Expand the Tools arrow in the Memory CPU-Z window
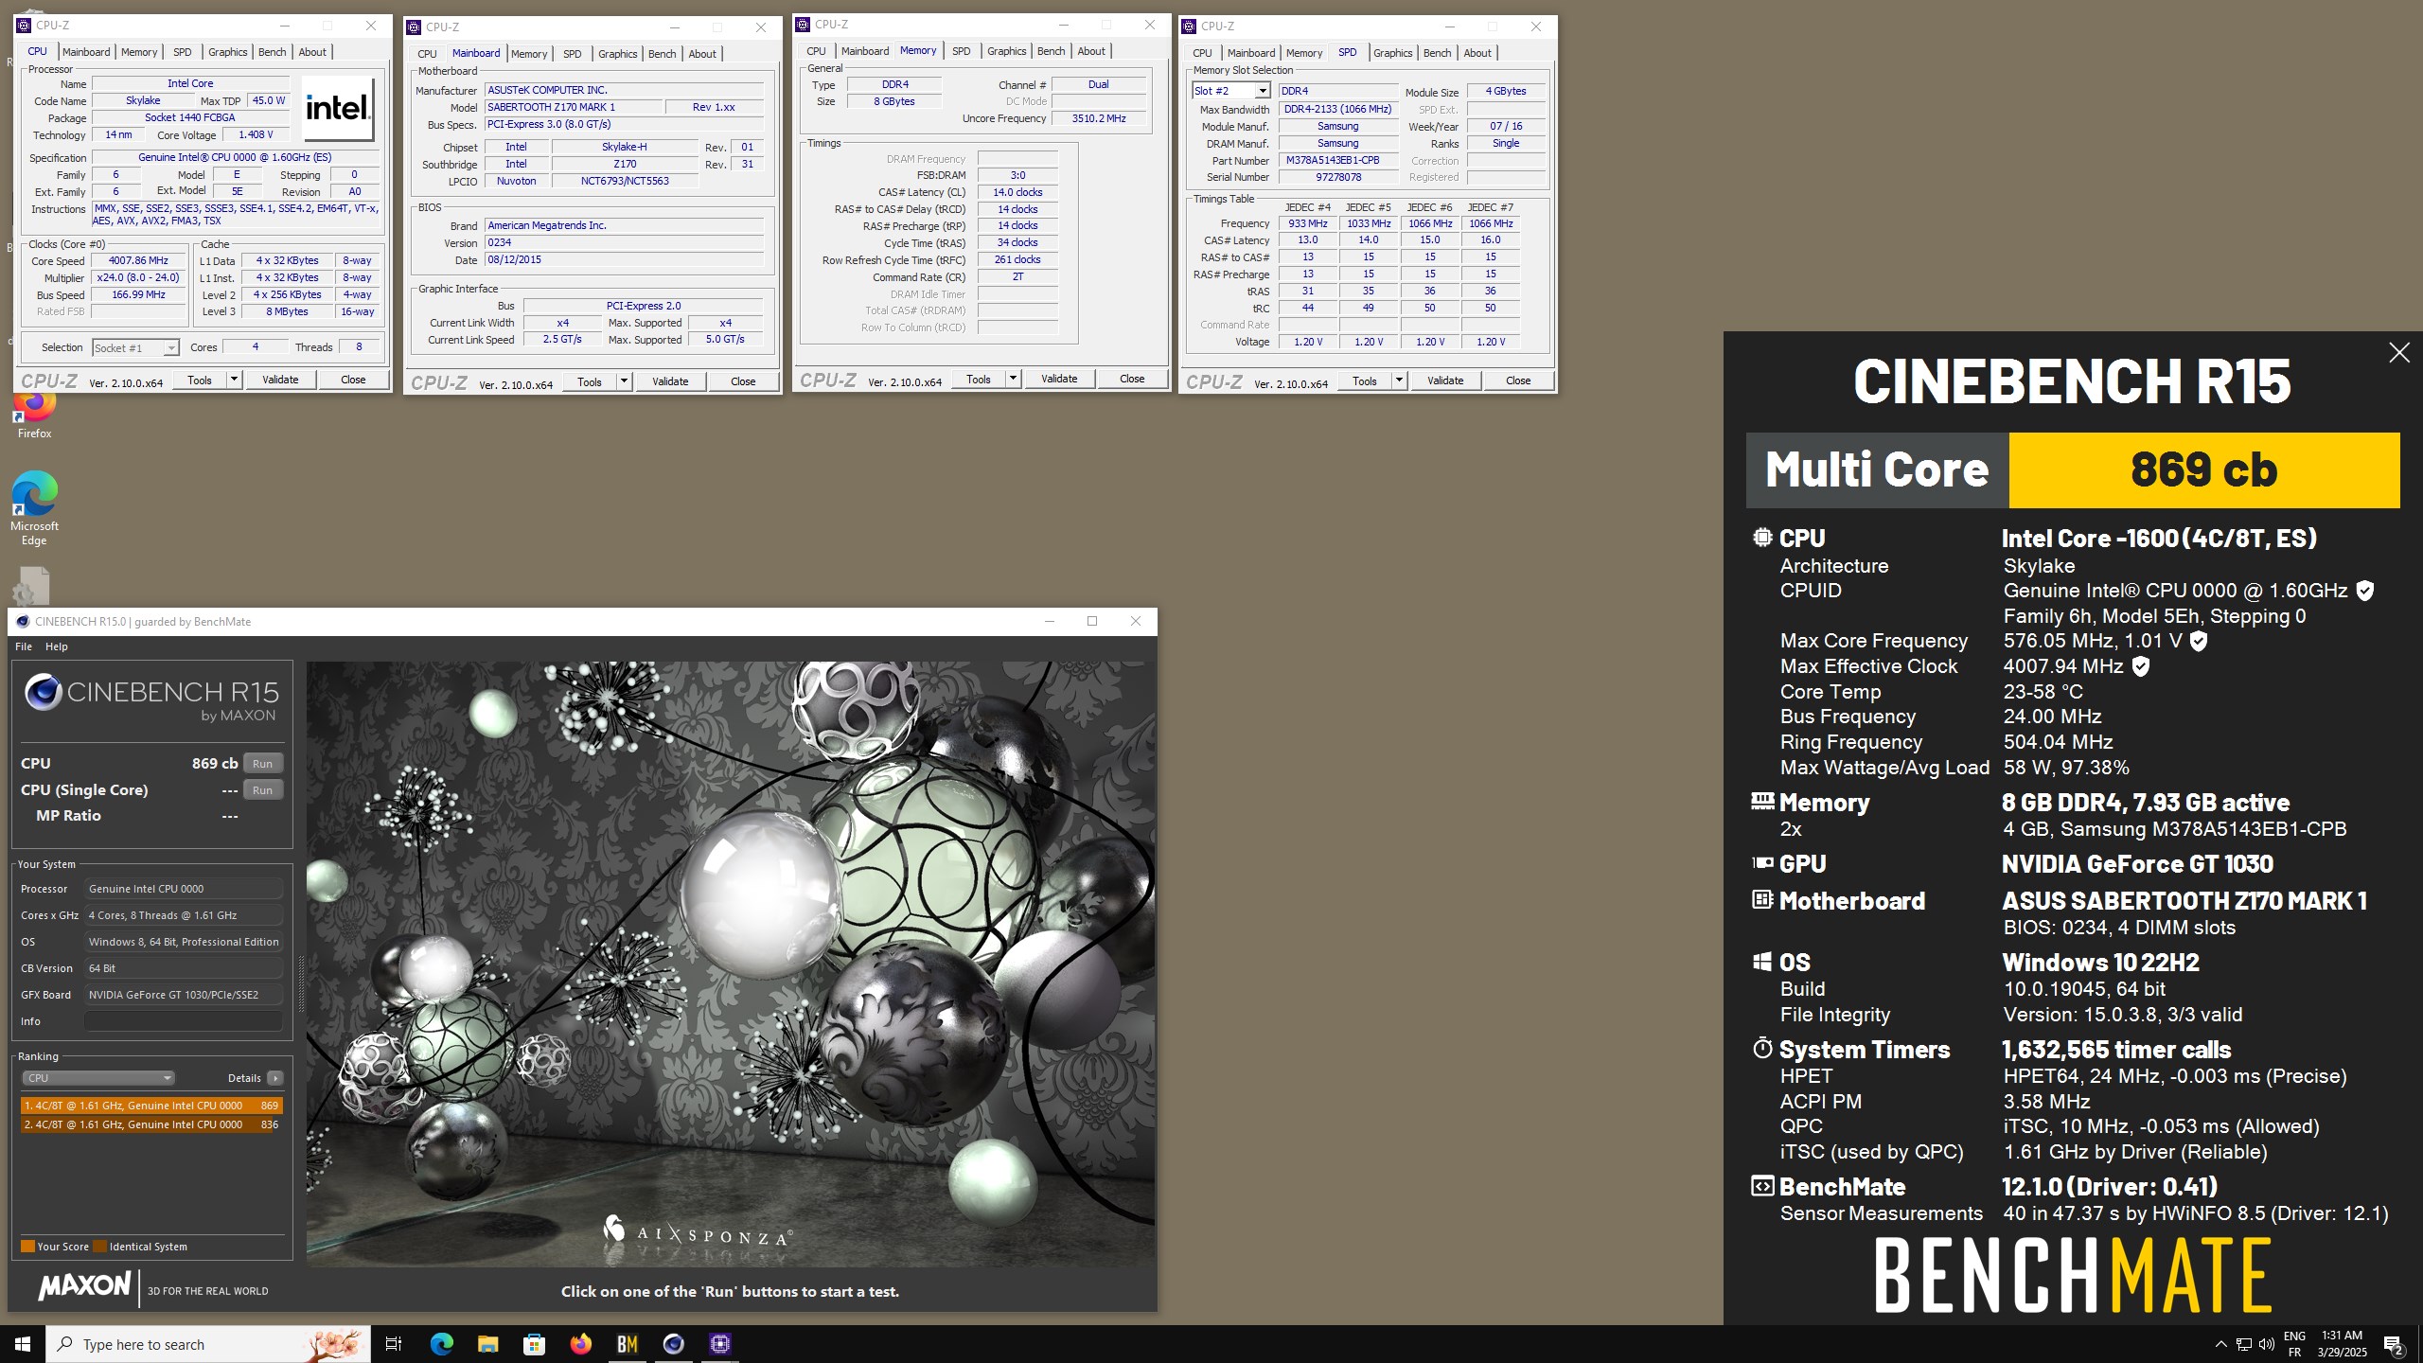The height and width of the screenshot is (1363, 2423). click(x=1013, y=379)
